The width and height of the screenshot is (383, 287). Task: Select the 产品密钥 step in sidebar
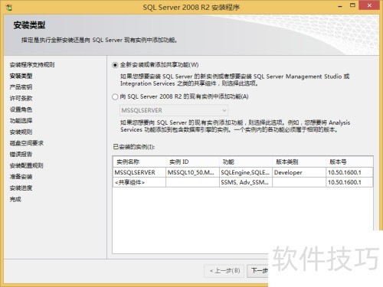pyautogui.click(x=21, y=87)
